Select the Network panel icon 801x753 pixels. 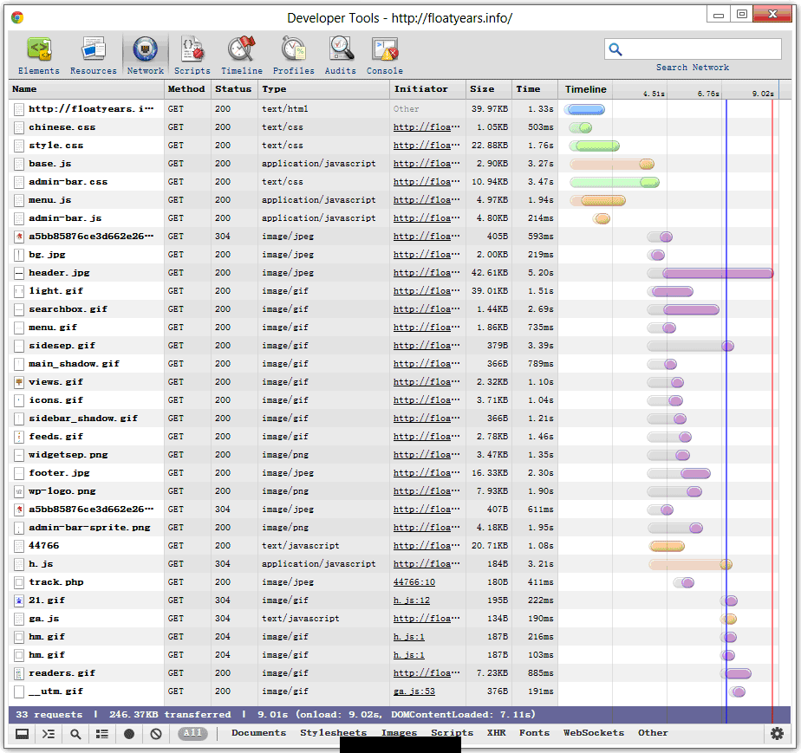(x=146, y=49)
